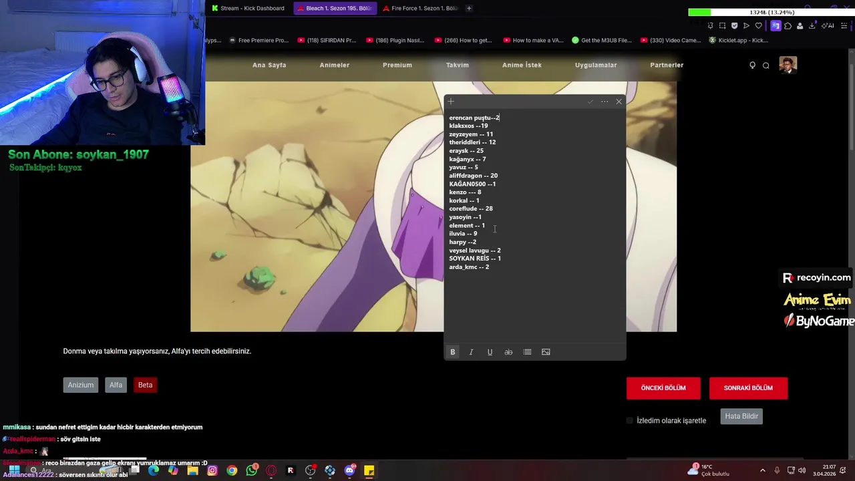855x481 pixels.
Task: Open Windows Start menu
Action: (13, 470)
